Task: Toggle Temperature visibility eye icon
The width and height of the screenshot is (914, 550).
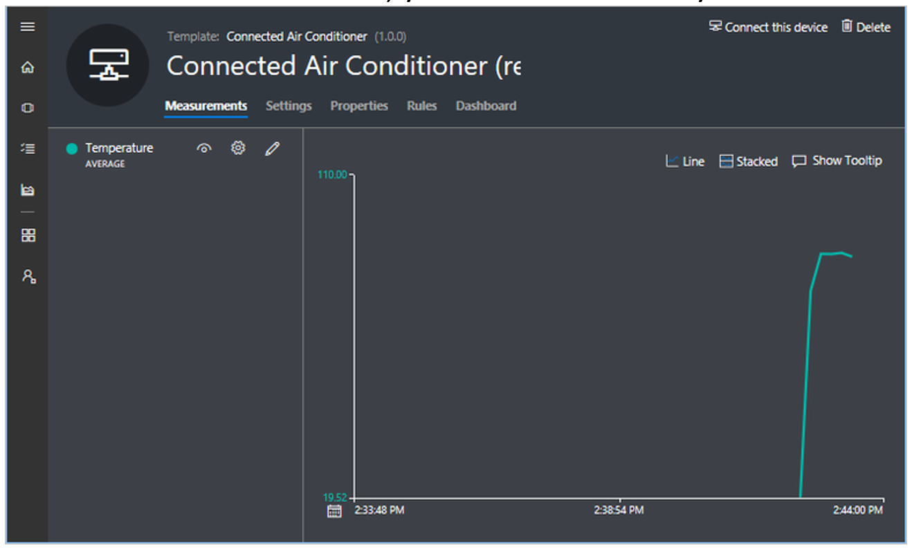Action: click(x=203, y=148)
